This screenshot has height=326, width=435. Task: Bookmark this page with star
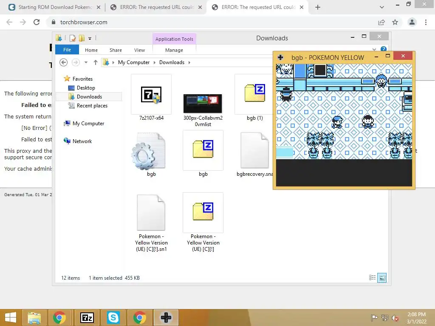[x=395, y=22]
